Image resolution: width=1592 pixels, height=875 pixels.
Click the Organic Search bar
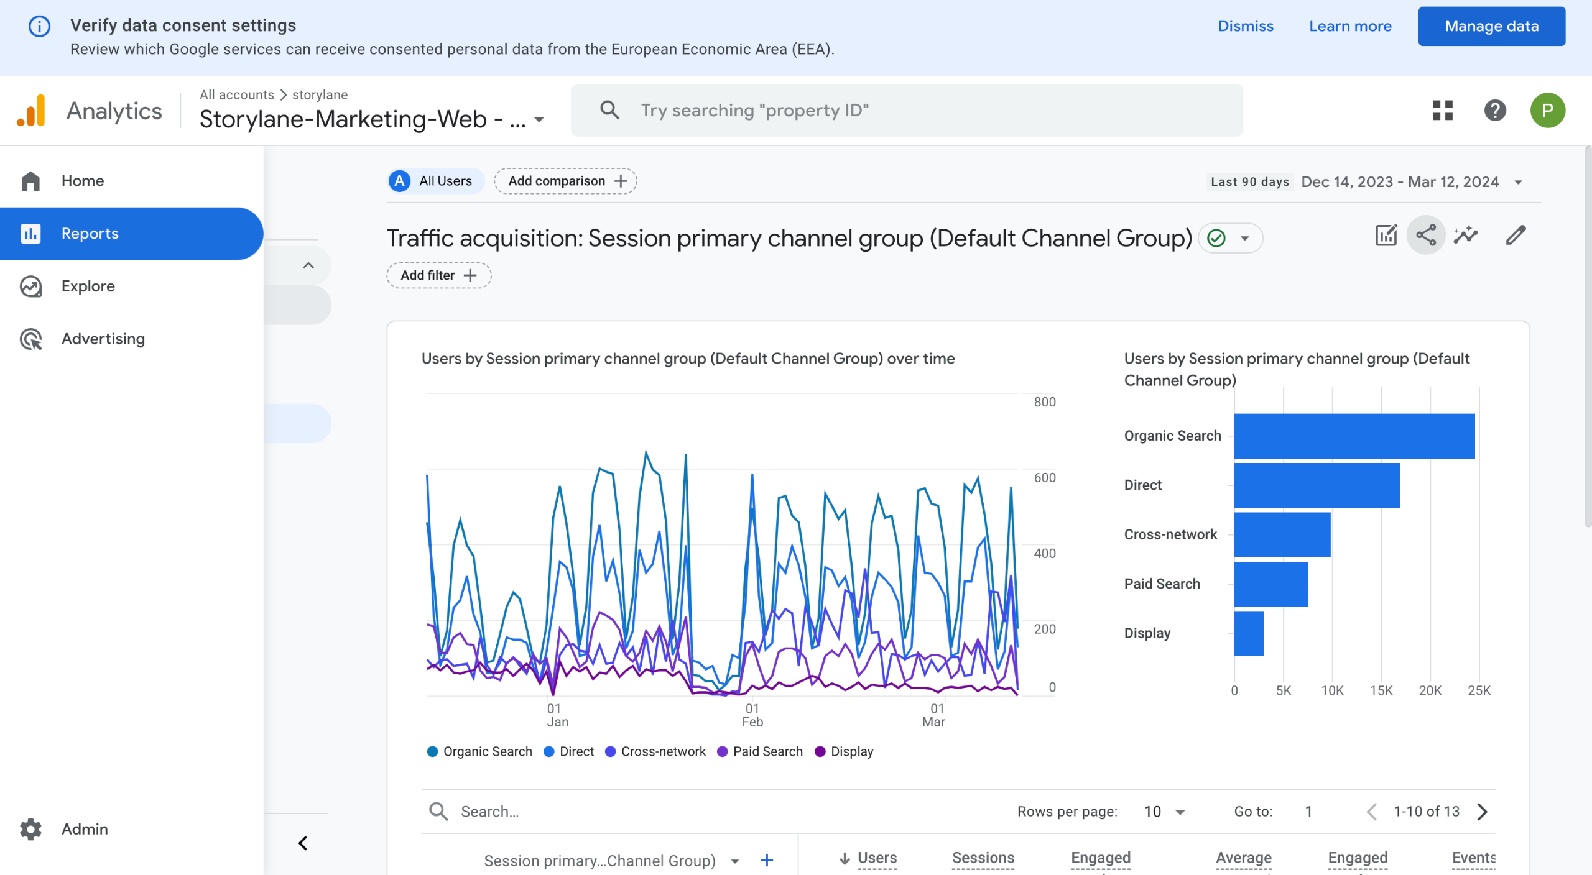[x=1354, y=436]
